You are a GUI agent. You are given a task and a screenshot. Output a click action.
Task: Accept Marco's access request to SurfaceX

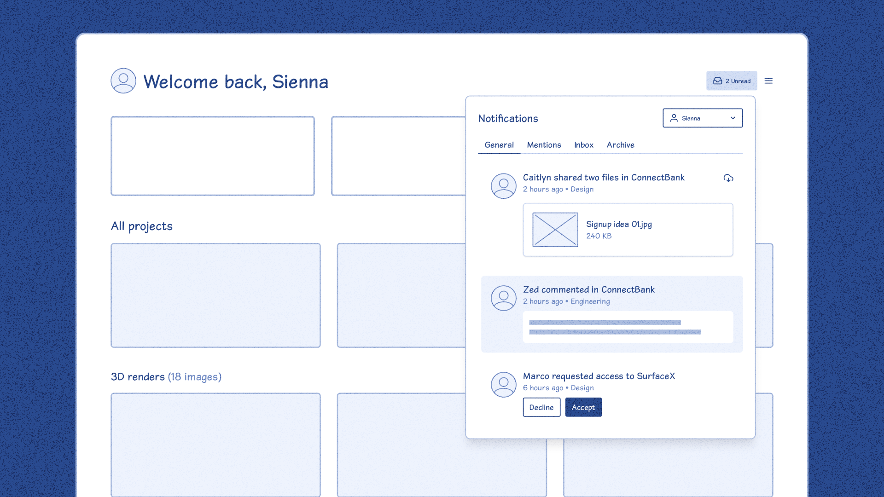click(582, 407)
